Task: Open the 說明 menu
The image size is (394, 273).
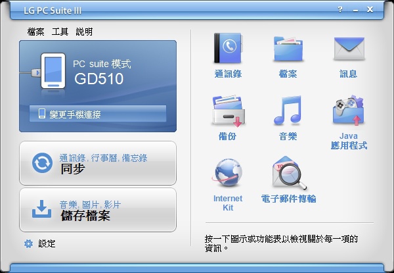Action: coord(84,32)
